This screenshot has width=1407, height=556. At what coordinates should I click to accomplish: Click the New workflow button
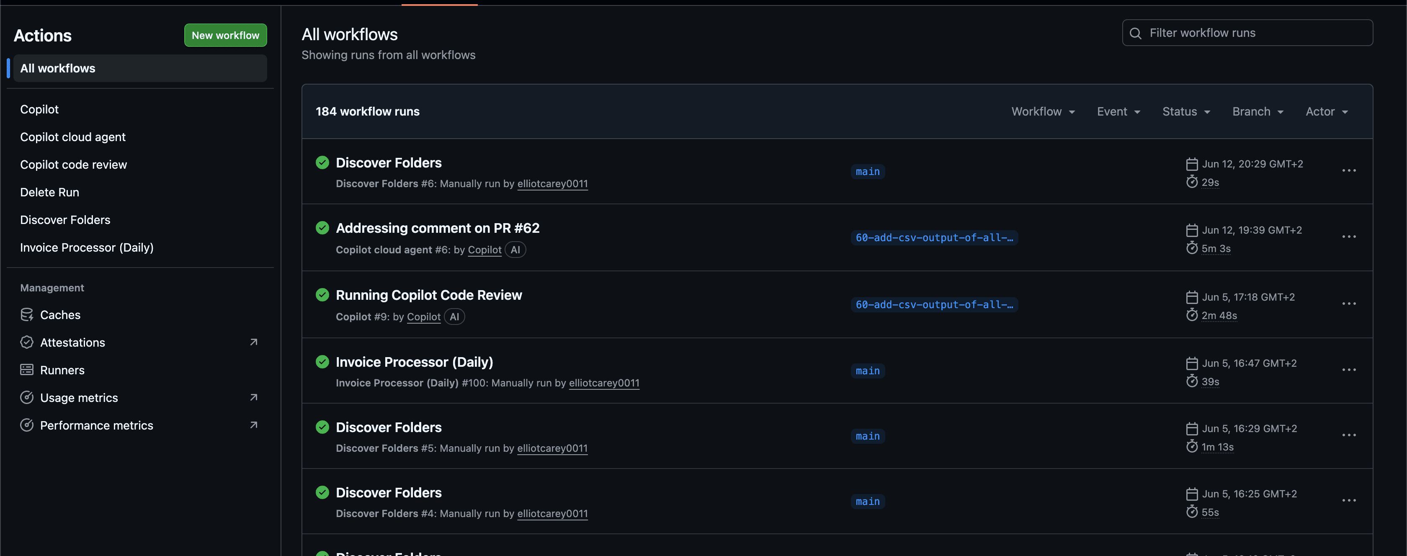[225, 35]
